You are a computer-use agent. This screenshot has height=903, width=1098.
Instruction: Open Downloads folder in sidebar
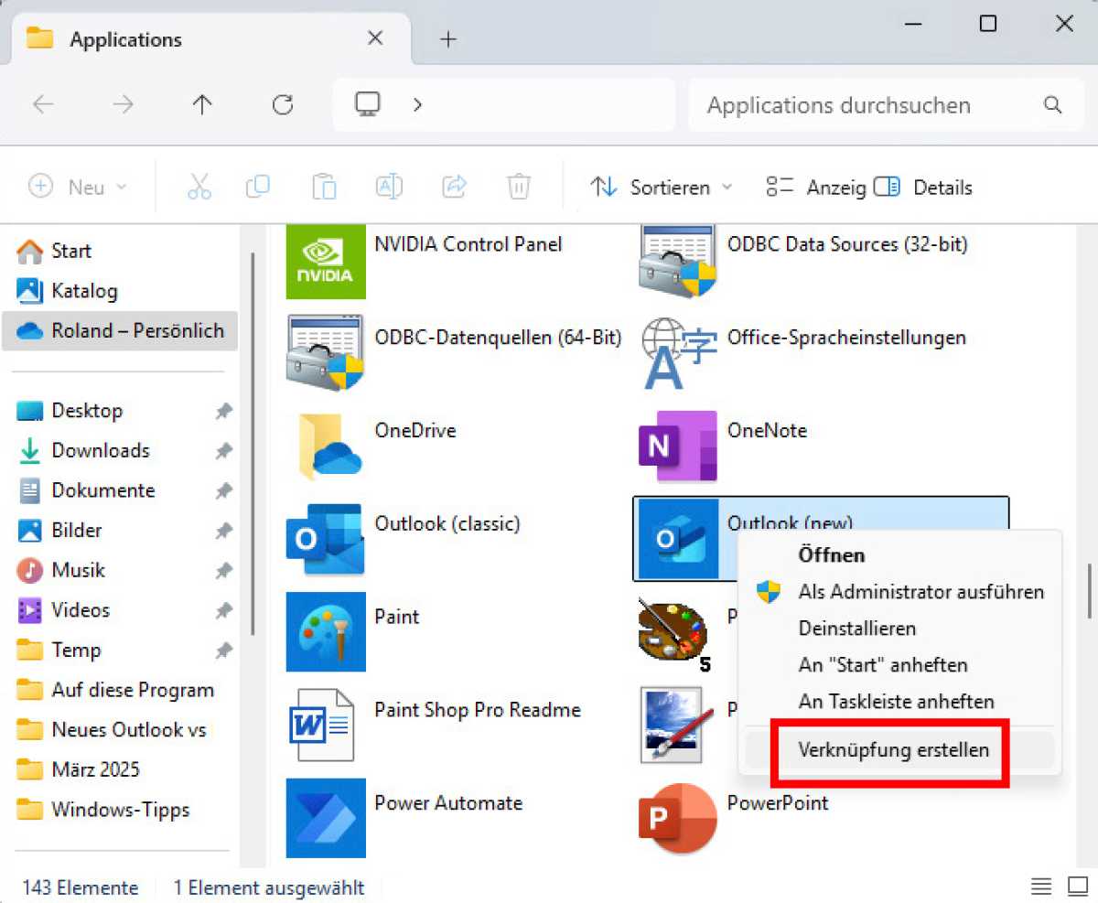(100, 450)
